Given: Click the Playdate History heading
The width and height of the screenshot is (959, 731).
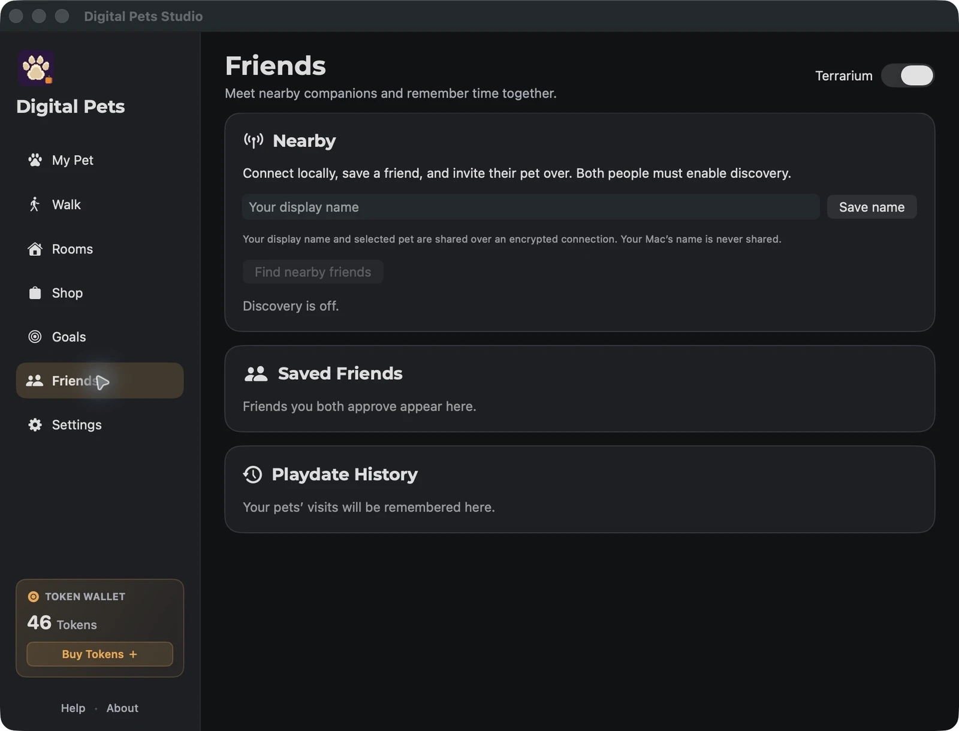Looking at the screenshot, I should [x=345, y=475].
